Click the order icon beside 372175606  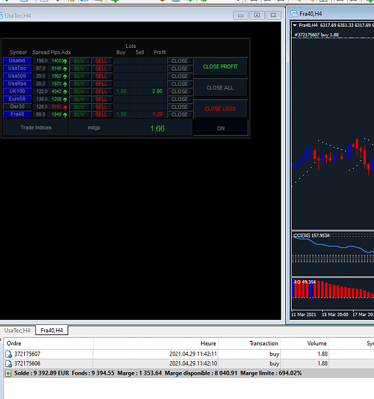[8, 364]
